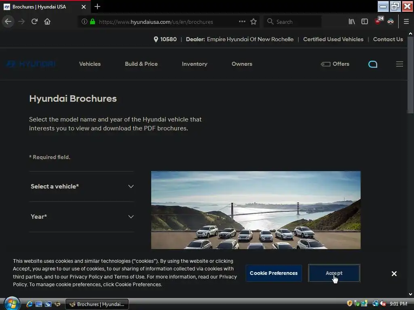Click the page vertical scrollbar thumb
The height and width of the screenshot is (310, 414).
click(x=410, y=75)
